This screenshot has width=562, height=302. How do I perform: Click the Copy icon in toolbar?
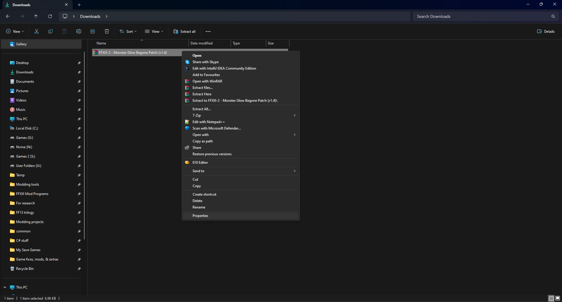click(51, 31)
